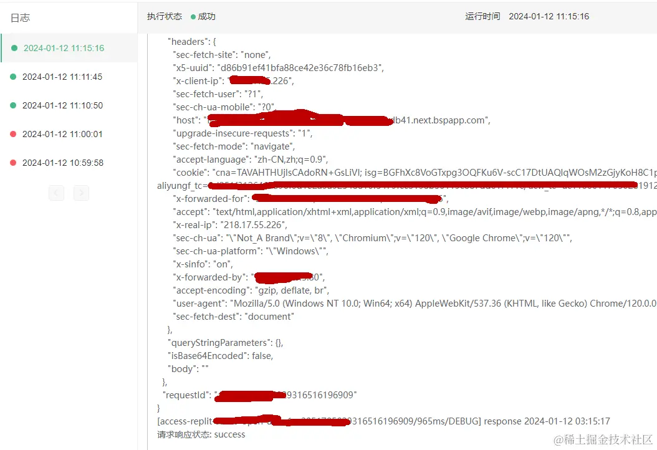This screenshot has width=657, height=450.
Task: Click the 请求响应状态: success line
Action: point(201,434)
